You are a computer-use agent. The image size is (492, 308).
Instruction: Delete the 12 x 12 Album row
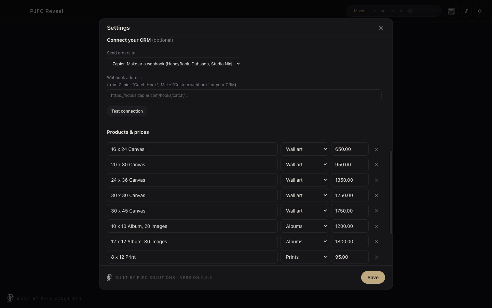coord(377,242)
